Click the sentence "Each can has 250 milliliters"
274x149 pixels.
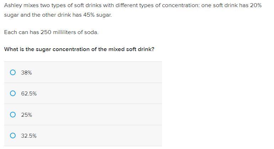(51, 32)
